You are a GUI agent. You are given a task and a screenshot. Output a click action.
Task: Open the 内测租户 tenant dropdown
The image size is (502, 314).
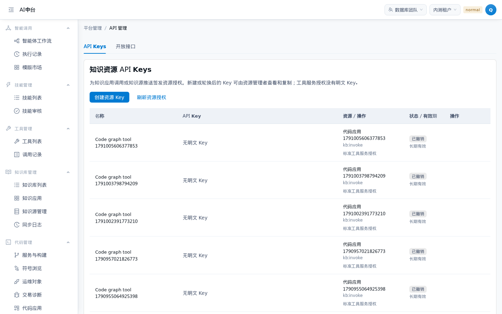(x=445, y=10)
